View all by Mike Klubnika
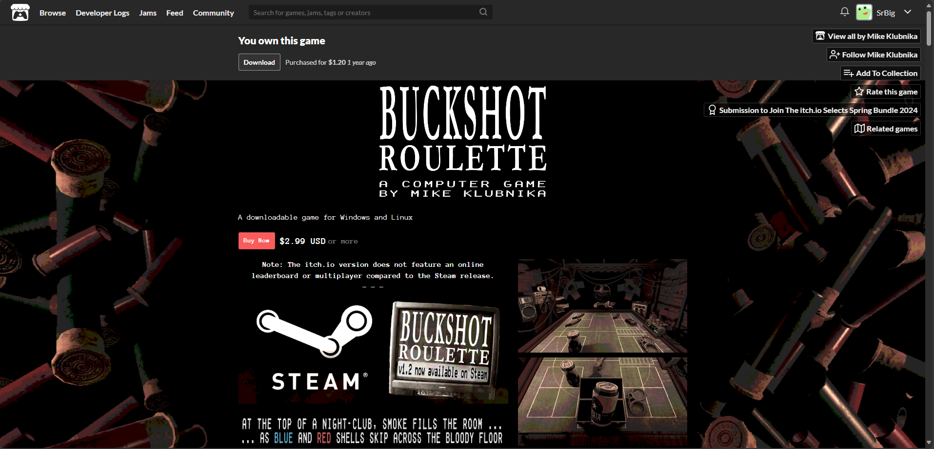 (x=866, y=36)
